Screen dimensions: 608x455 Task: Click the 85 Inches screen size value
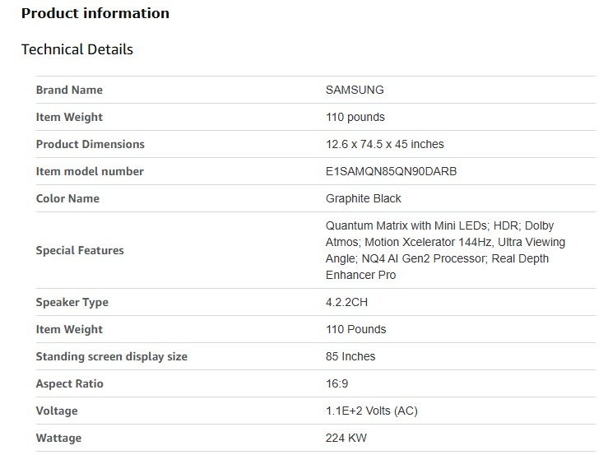350,356
